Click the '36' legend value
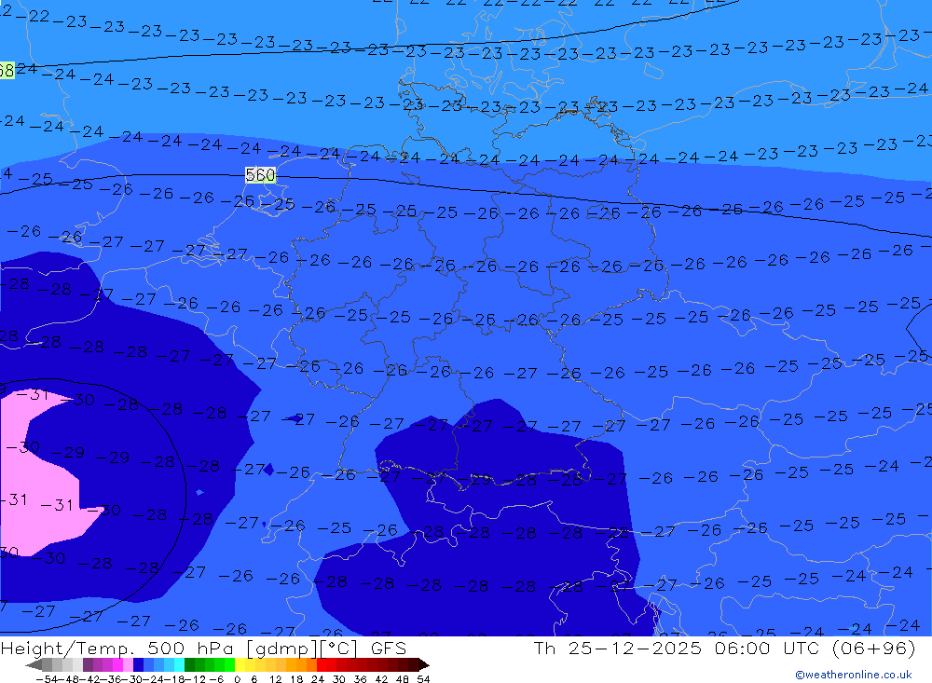 360,679
